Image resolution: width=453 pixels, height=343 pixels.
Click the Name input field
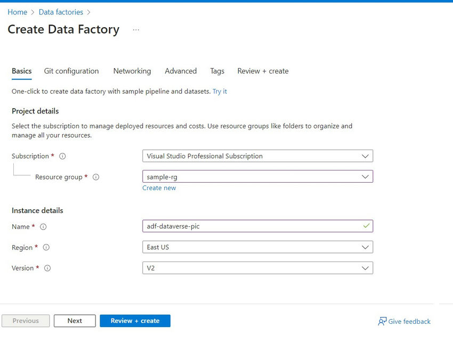(250, 226)
